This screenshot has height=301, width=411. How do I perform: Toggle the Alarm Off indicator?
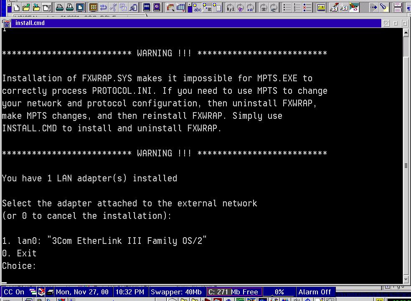coord(315,292)
